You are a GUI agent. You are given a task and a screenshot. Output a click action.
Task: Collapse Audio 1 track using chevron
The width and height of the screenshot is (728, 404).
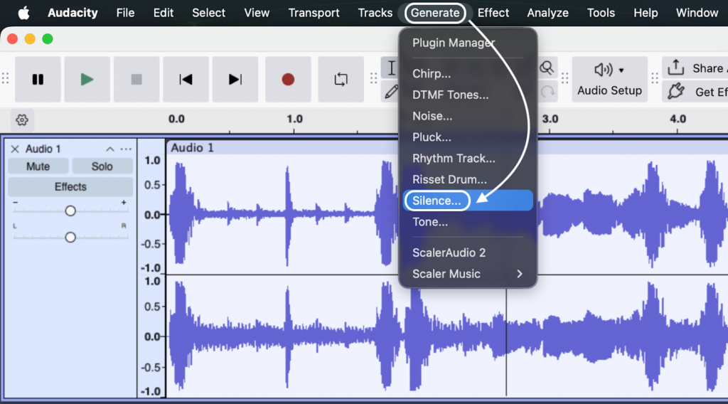click(110, 149)
